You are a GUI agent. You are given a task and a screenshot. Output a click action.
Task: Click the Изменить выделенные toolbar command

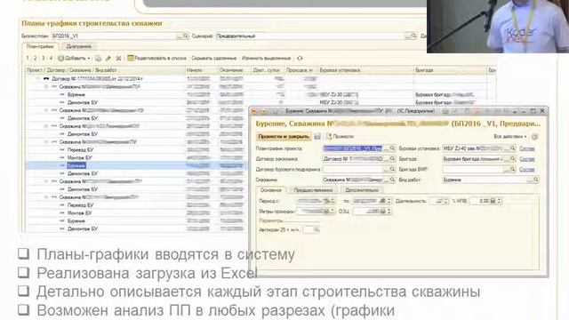click(x=267, y=58)
